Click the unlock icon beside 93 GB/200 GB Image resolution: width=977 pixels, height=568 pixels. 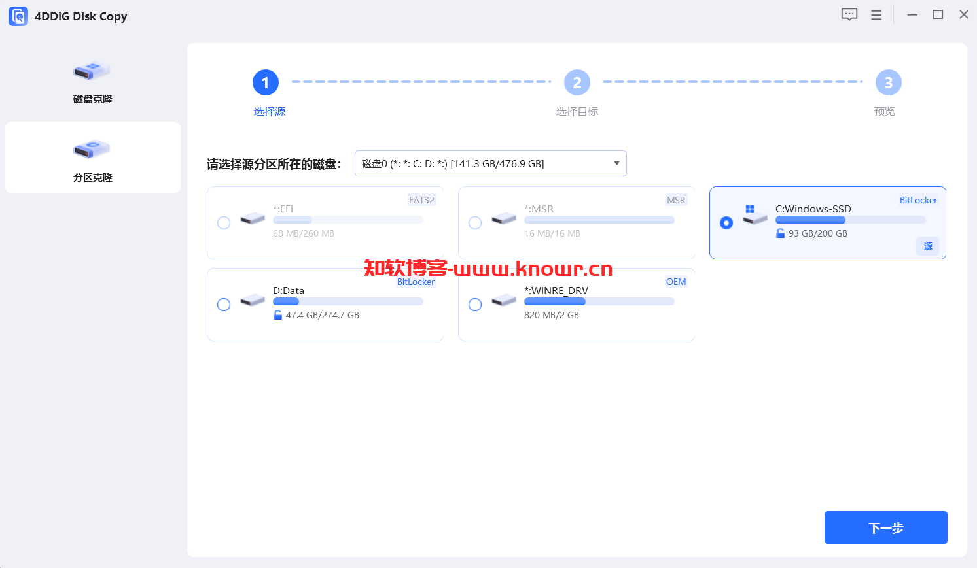[780, 233]
